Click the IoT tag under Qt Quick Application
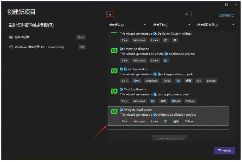 point(199,81)
